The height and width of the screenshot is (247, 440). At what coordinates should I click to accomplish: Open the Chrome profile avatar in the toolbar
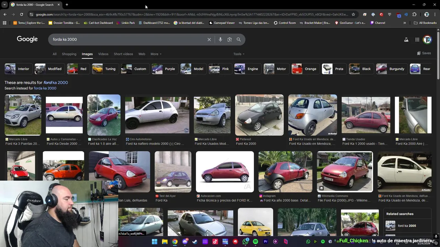pos(427,14)
